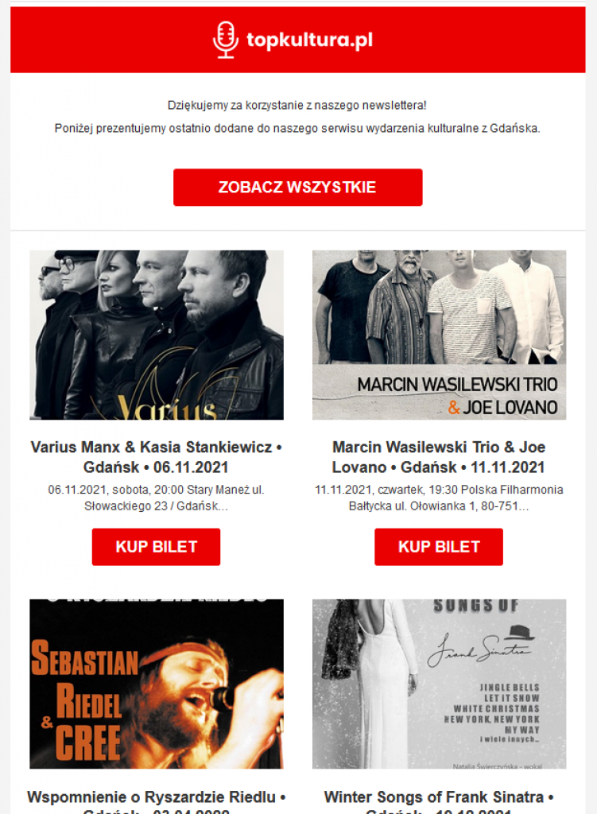Buy a ticket for the Varius Manx concert
Screen dimensions: 597x814
[157, 547]
